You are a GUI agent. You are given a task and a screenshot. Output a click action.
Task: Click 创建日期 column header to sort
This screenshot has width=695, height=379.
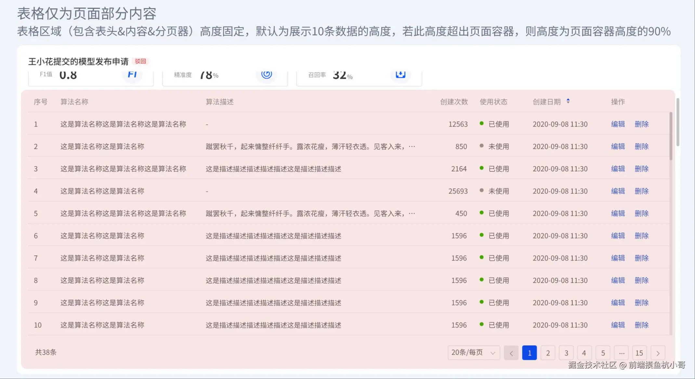tap(547, 102)
